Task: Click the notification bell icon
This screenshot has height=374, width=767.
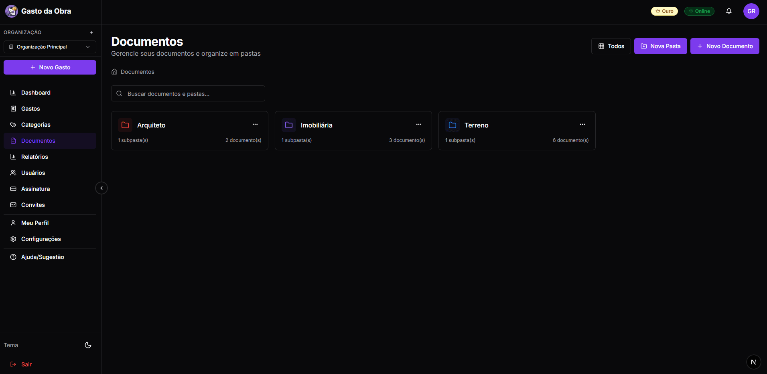Action: [728, 11]
